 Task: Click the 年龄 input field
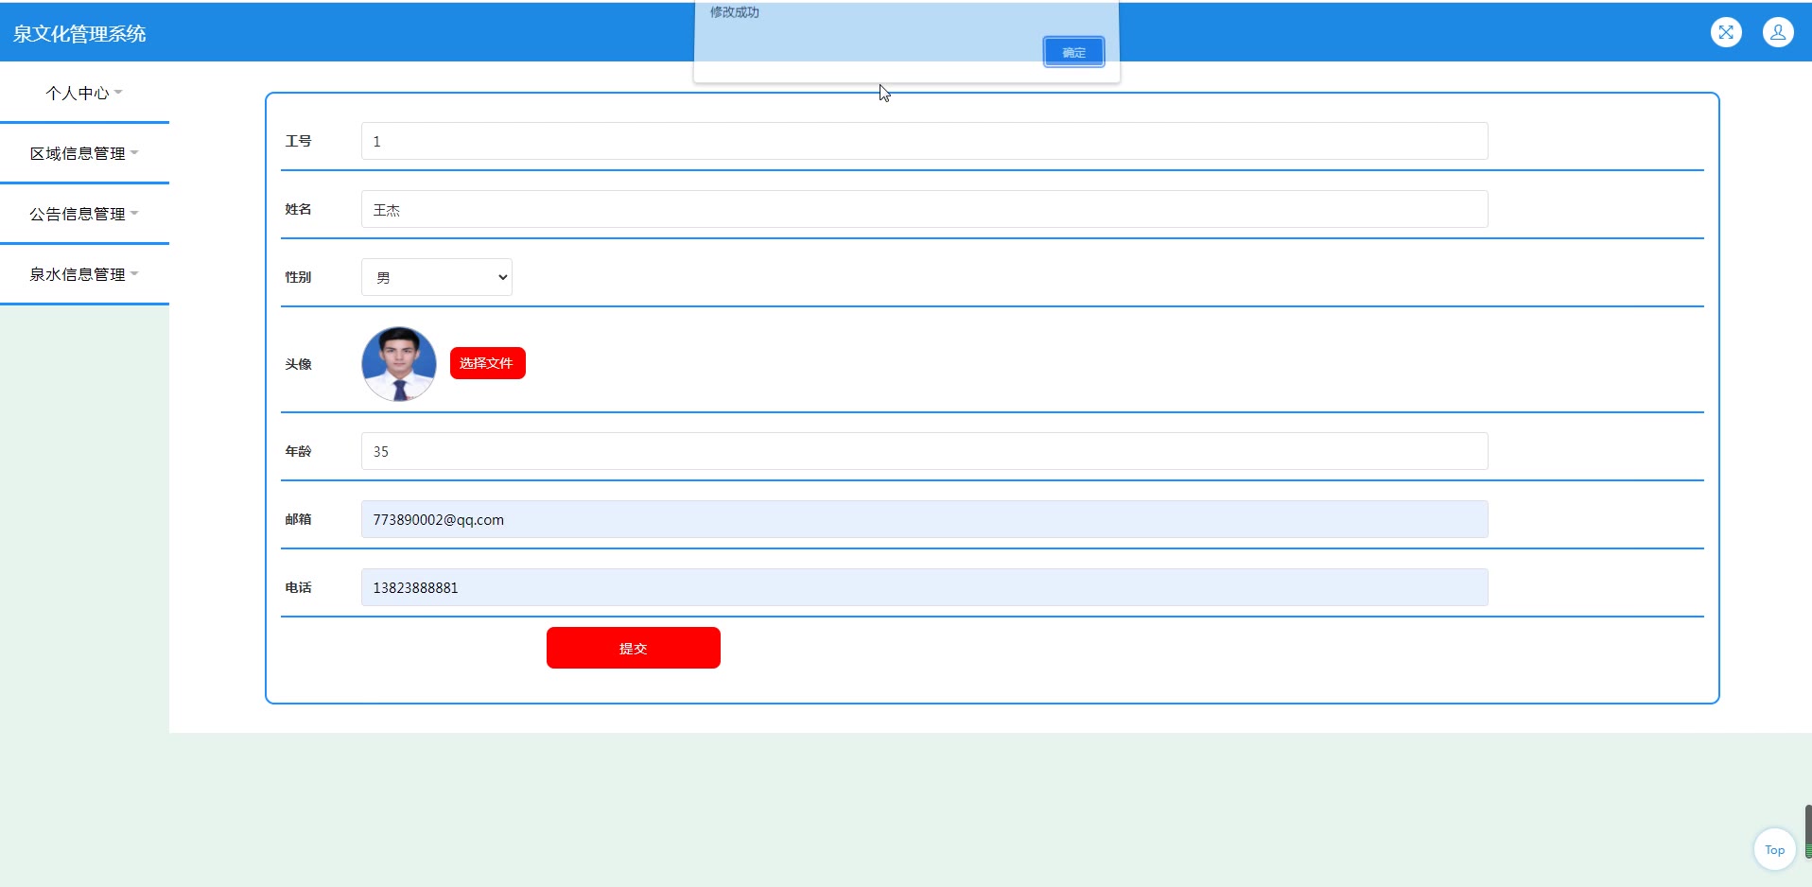pos(924,451)
